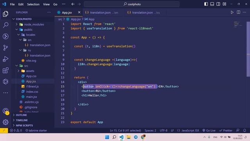Screen dimensions: 250x141
Task: Open App.css in the explorer
Action: [31, 76]
